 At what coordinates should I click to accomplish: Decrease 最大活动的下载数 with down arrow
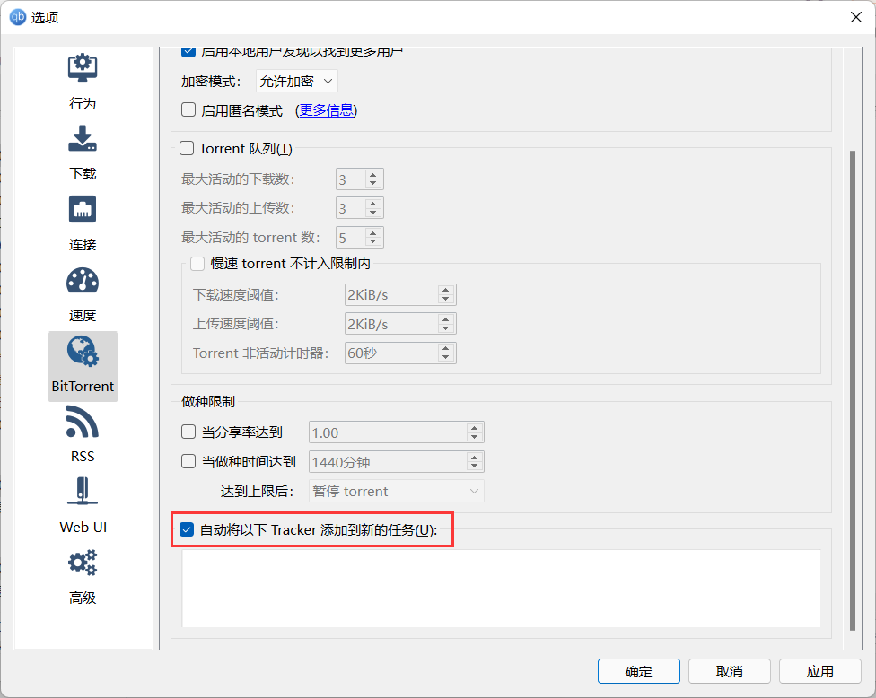pyautogui.click(x=373, y=184)
